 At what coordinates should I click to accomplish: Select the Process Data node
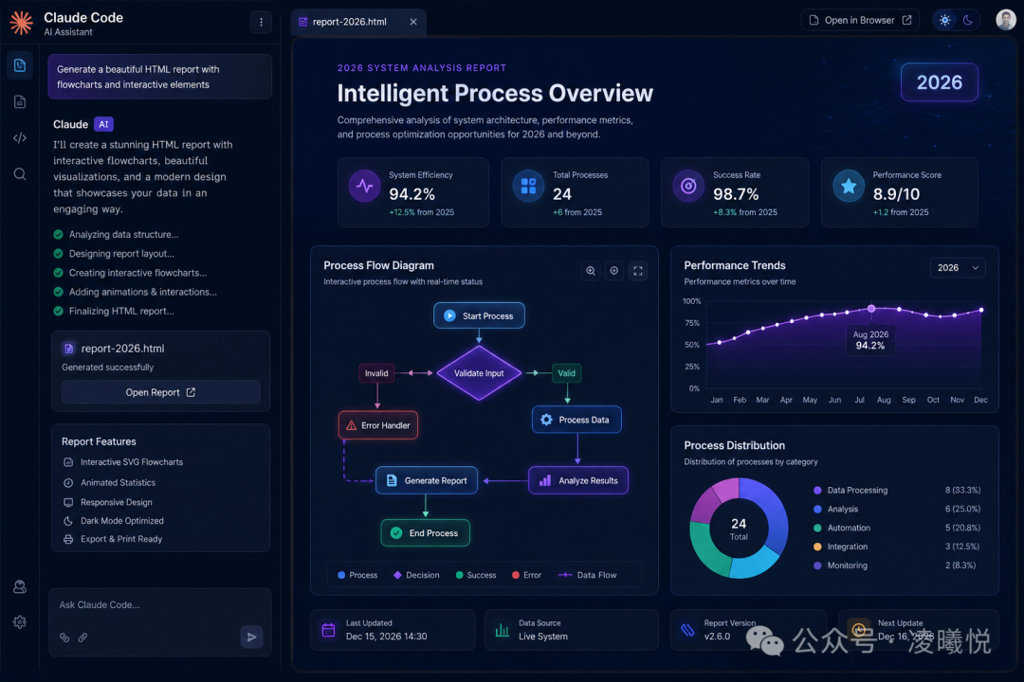576,420
